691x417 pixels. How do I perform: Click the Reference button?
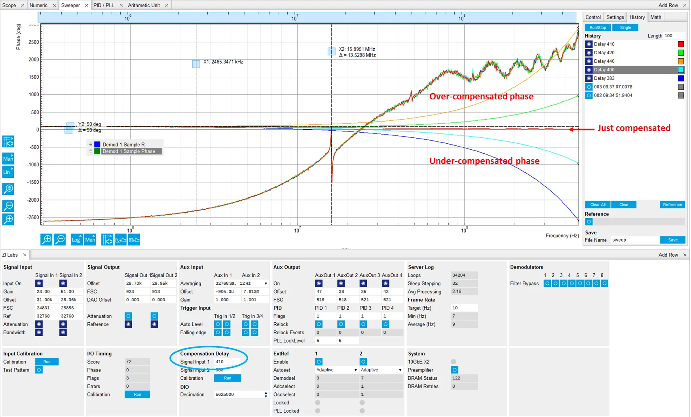(x=672, y=205)
